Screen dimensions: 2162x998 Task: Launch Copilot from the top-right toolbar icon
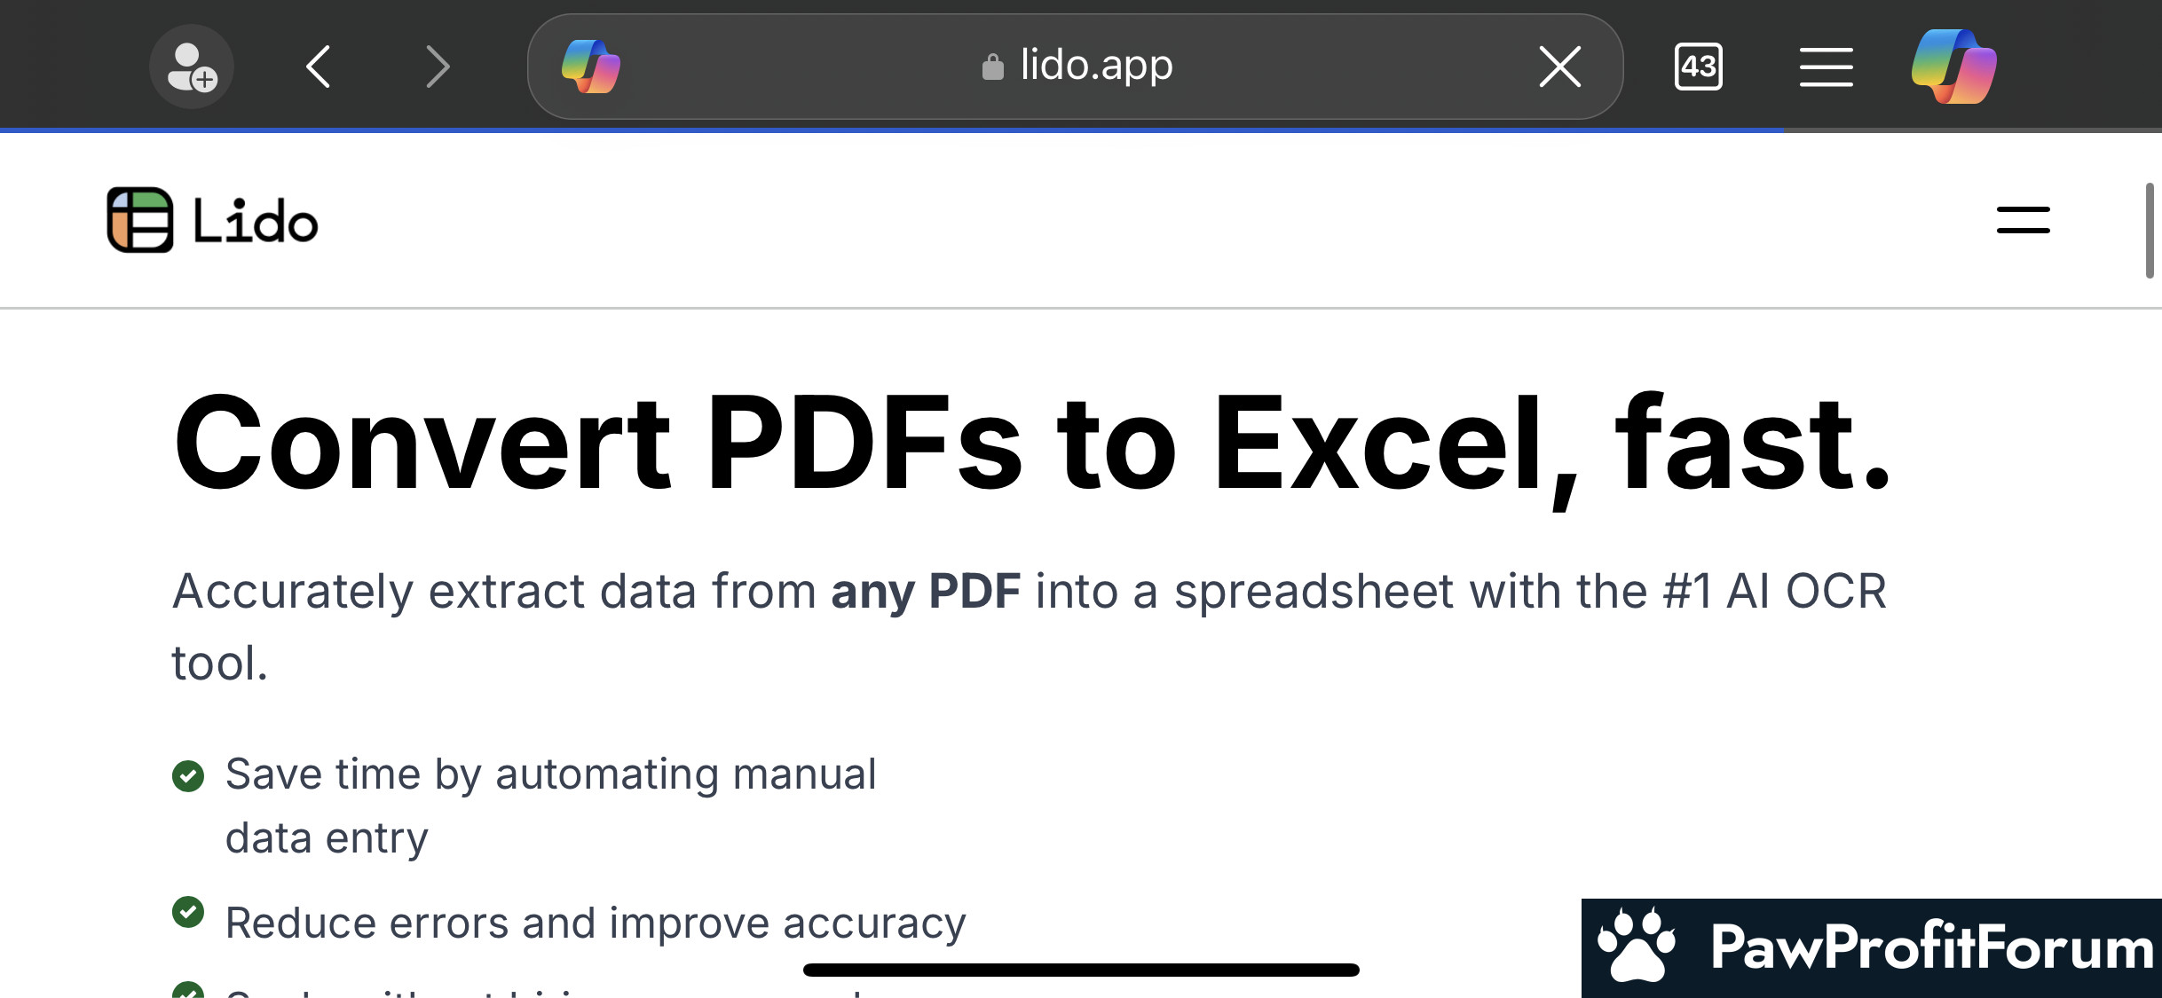(1953, 67)
